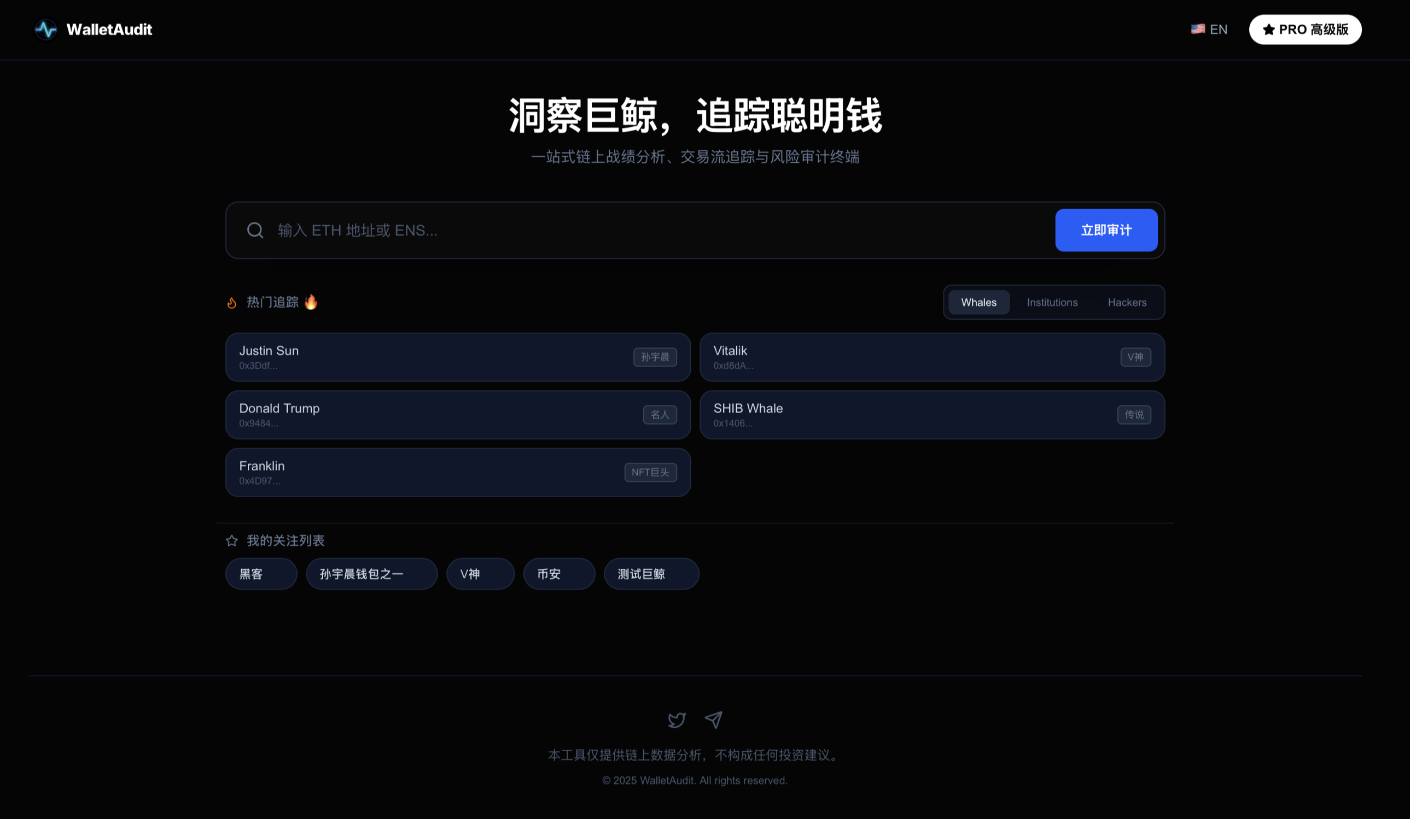The height and width of the screenshot is (819, 1410).
Task: Toggle language to EN
Action: pyautogui.click(x=1218, y=30)
